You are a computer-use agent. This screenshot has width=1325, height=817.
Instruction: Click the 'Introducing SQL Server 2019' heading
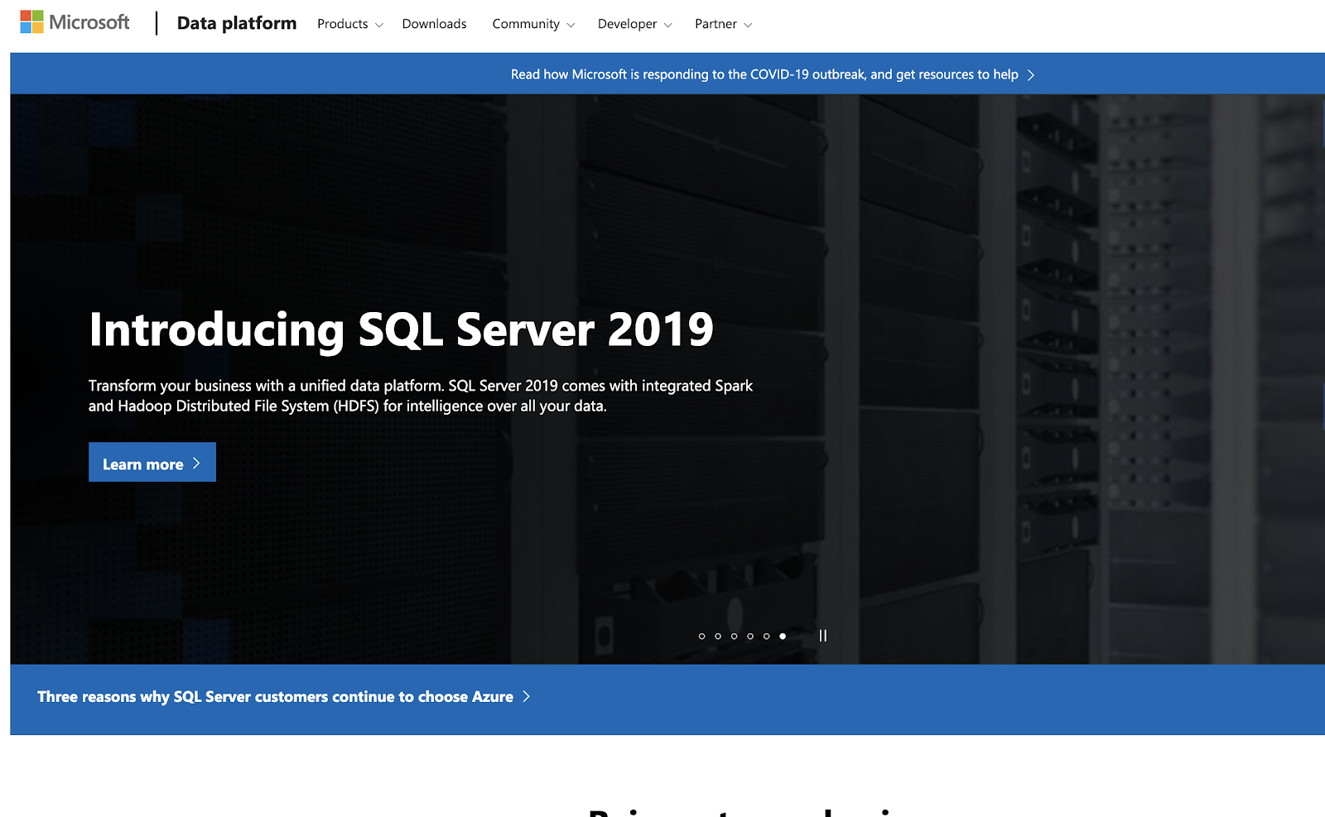[x=401, y=329]
